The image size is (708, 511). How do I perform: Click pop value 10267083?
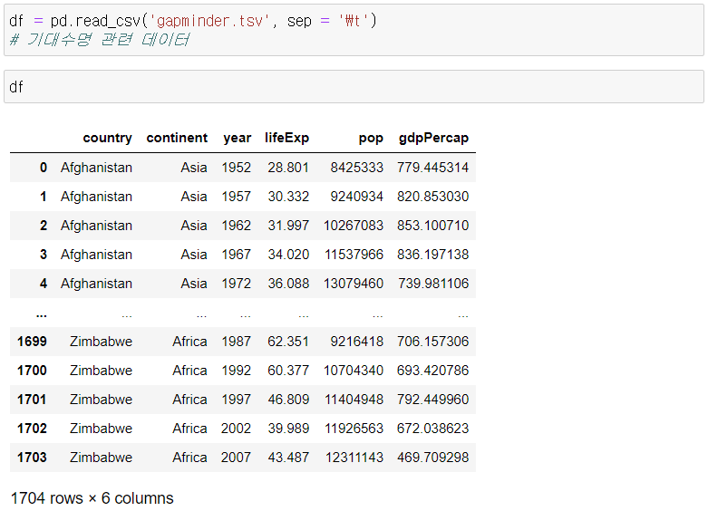click(354, 226)
